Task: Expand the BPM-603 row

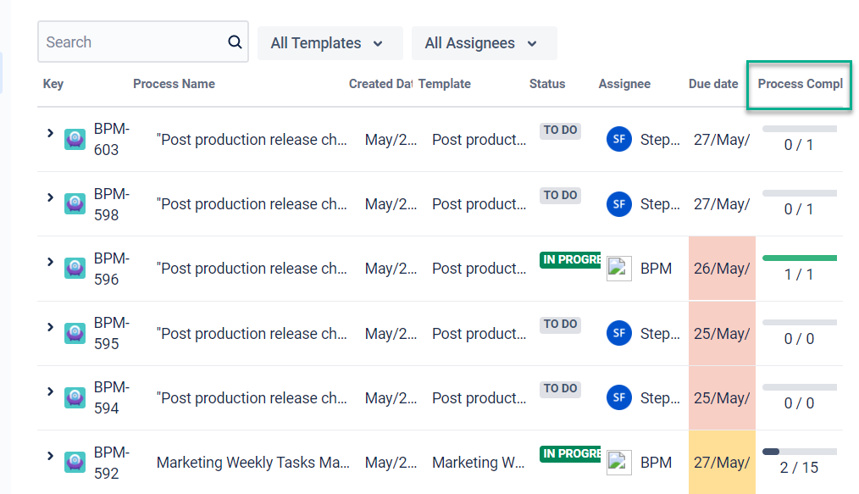Action: point(50,132)
